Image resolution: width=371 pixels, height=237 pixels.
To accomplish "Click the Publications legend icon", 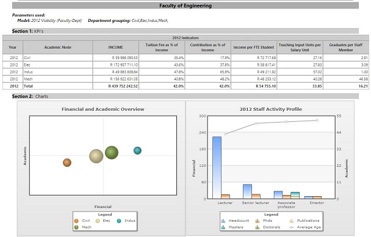I will [x=292, y=221].
